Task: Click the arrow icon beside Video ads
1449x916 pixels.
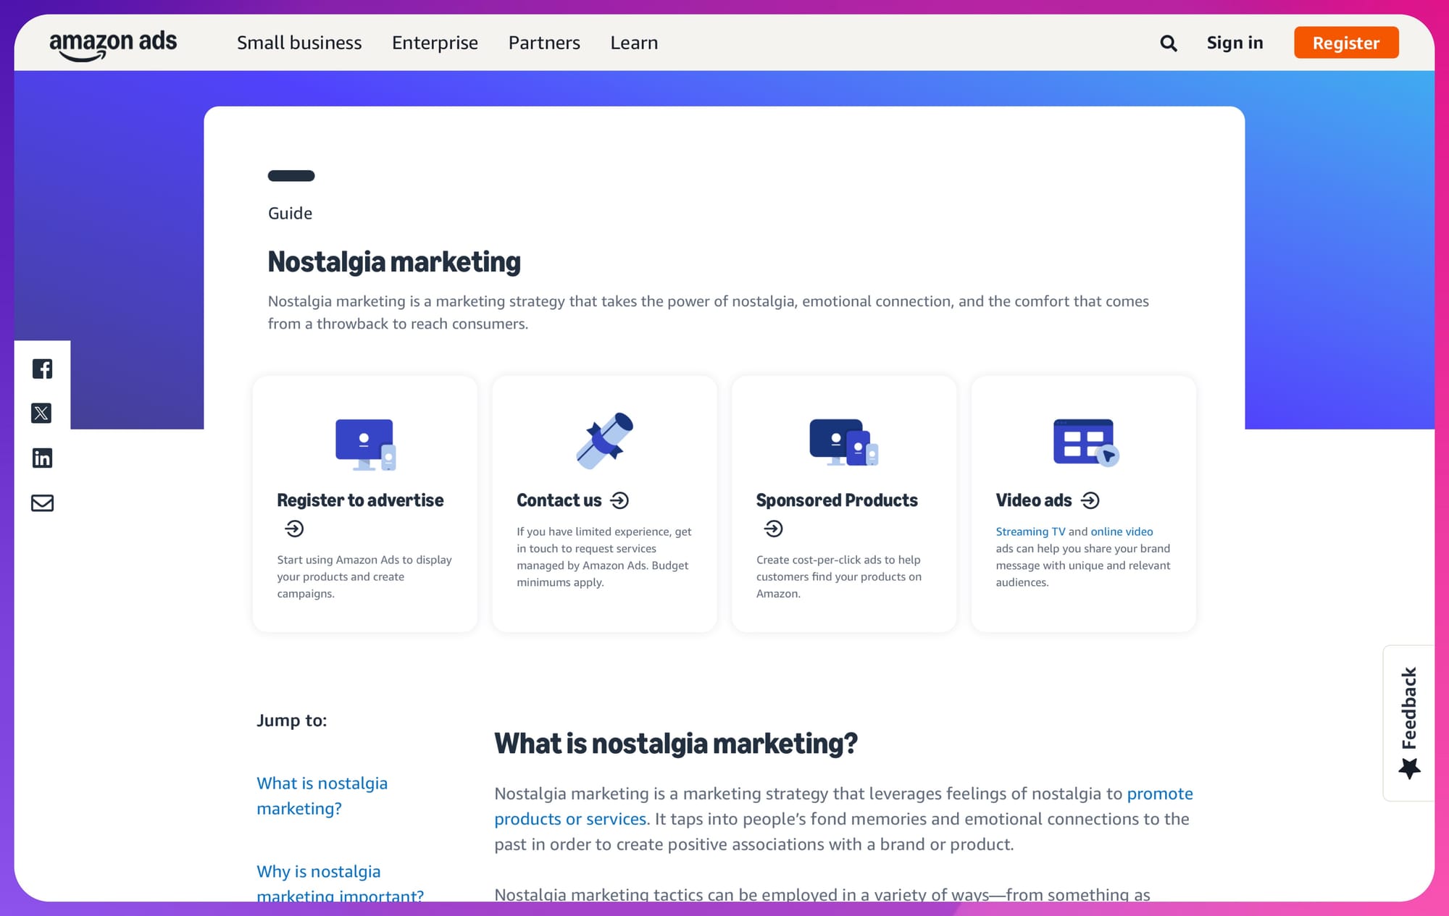Action: coord(1090,500)
